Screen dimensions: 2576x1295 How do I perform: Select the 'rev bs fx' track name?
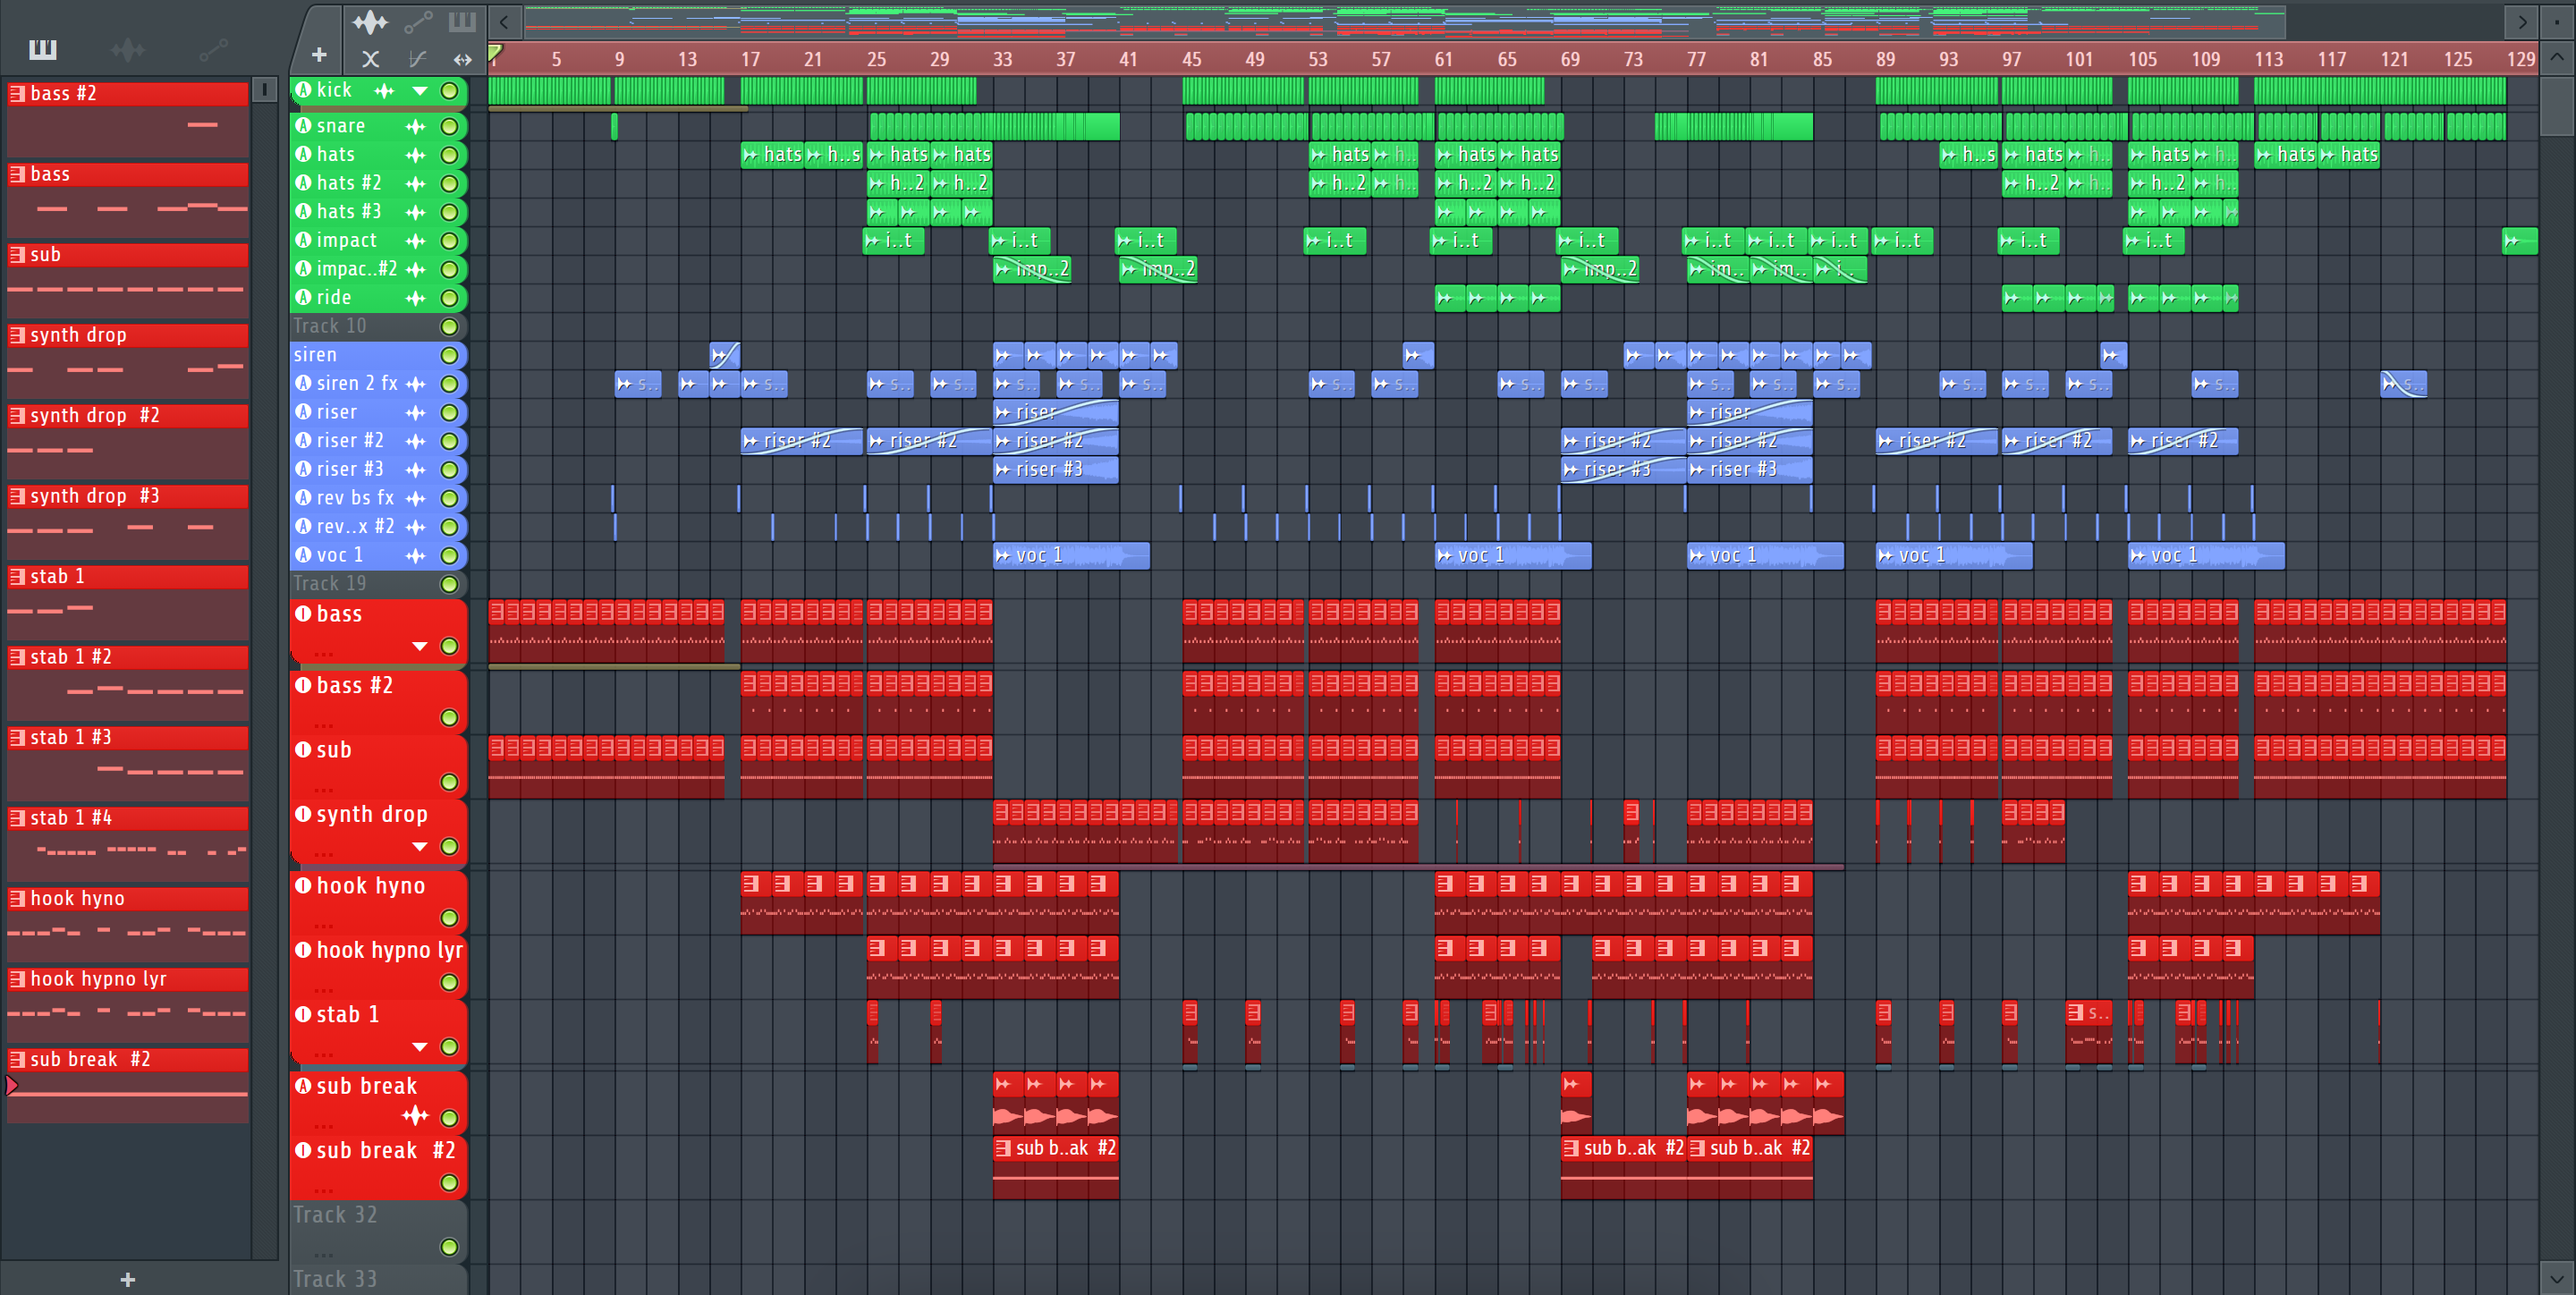[x=355, y=498]
